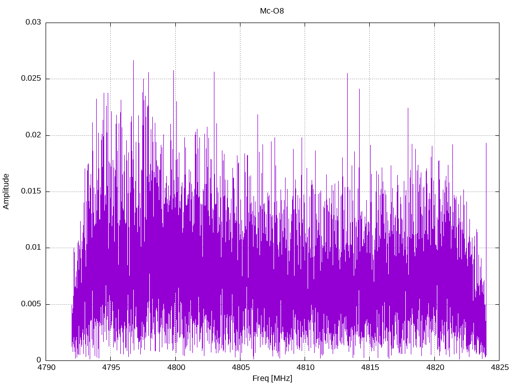Select the 4805 x-axis tick label

click(240, 367)
